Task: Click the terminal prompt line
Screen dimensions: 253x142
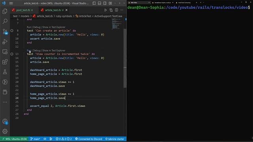Action: [x=189, y=7]
